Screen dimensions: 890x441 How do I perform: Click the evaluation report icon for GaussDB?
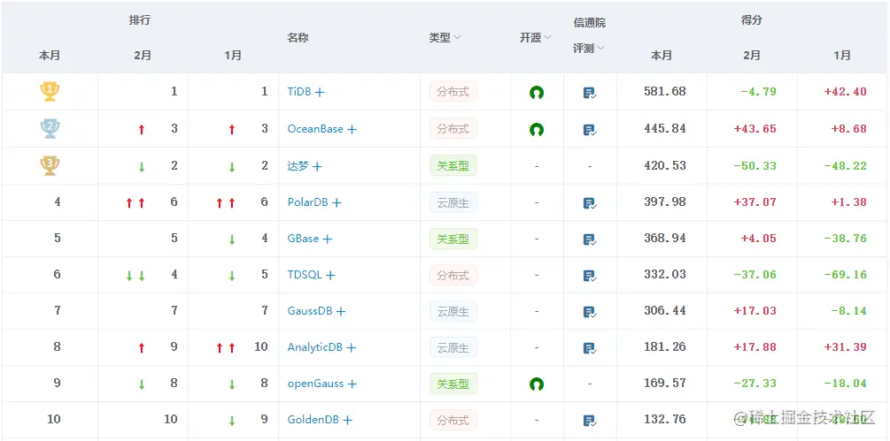590,311
